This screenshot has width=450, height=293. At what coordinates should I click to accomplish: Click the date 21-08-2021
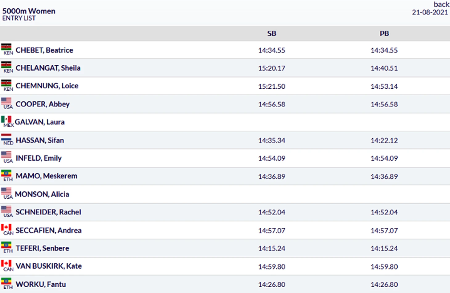[430, 12]
